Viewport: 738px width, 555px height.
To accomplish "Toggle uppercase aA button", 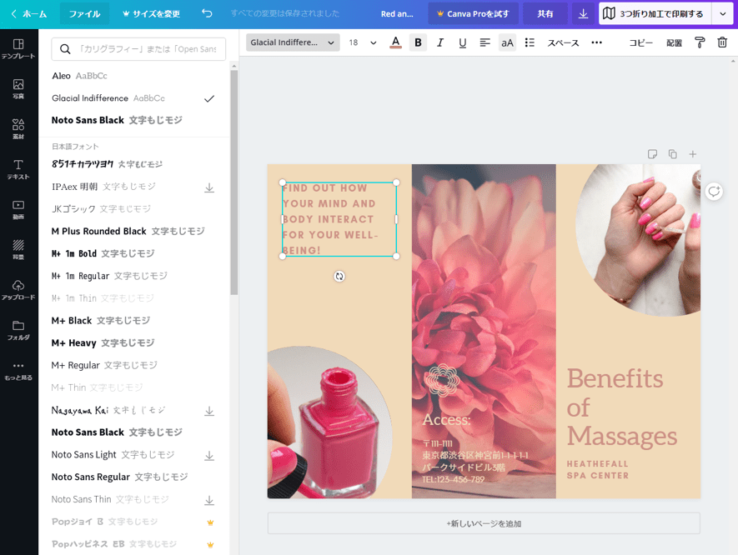I will point(507,42).
